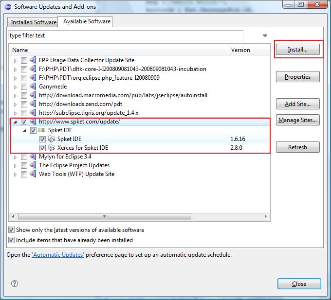Open the filter view menu dropdown arrow

[265, 35]
